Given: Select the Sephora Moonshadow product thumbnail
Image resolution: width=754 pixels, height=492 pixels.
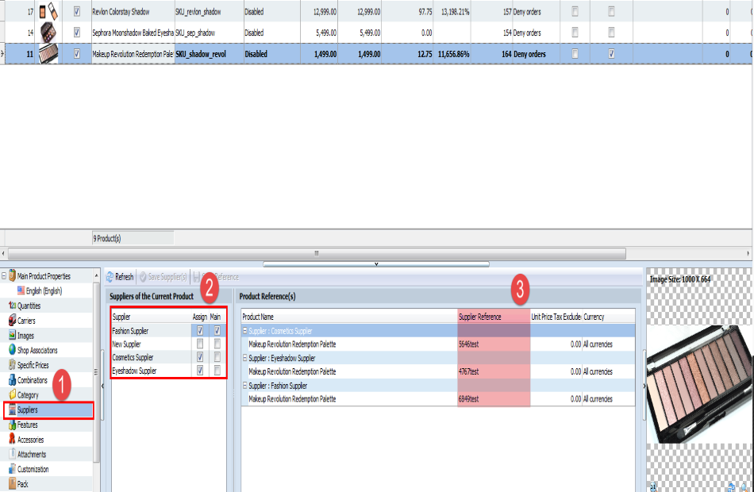Looking at the screenshot, I should pos(48,33).
